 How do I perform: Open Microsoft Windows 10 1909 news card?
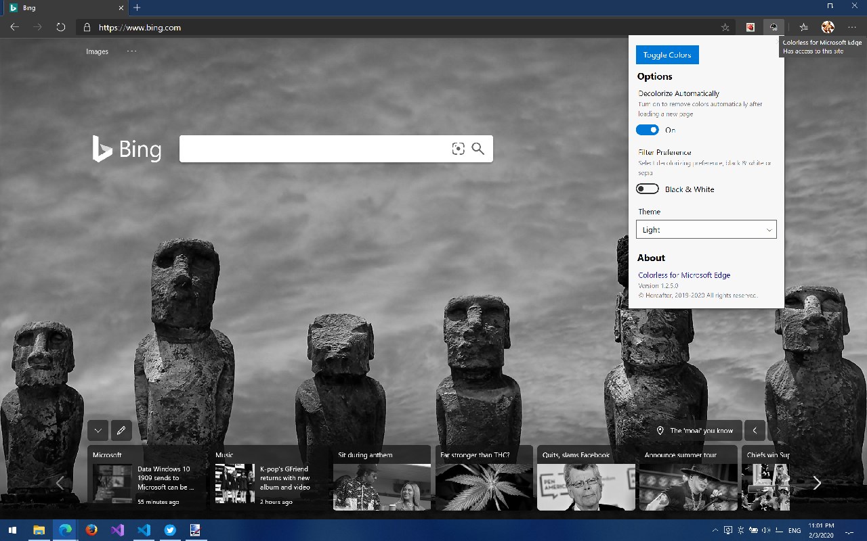(146, 477)
